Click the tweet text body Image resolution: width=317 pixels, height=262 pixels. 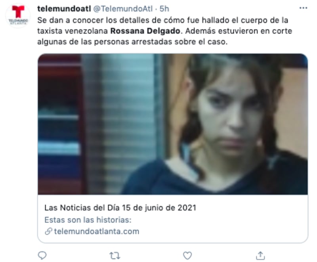click(x=164, y=31)
